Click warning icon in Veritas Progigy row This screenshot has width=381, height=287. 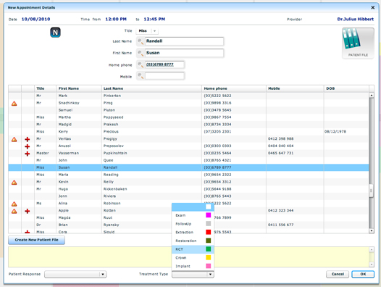(14, 139)
